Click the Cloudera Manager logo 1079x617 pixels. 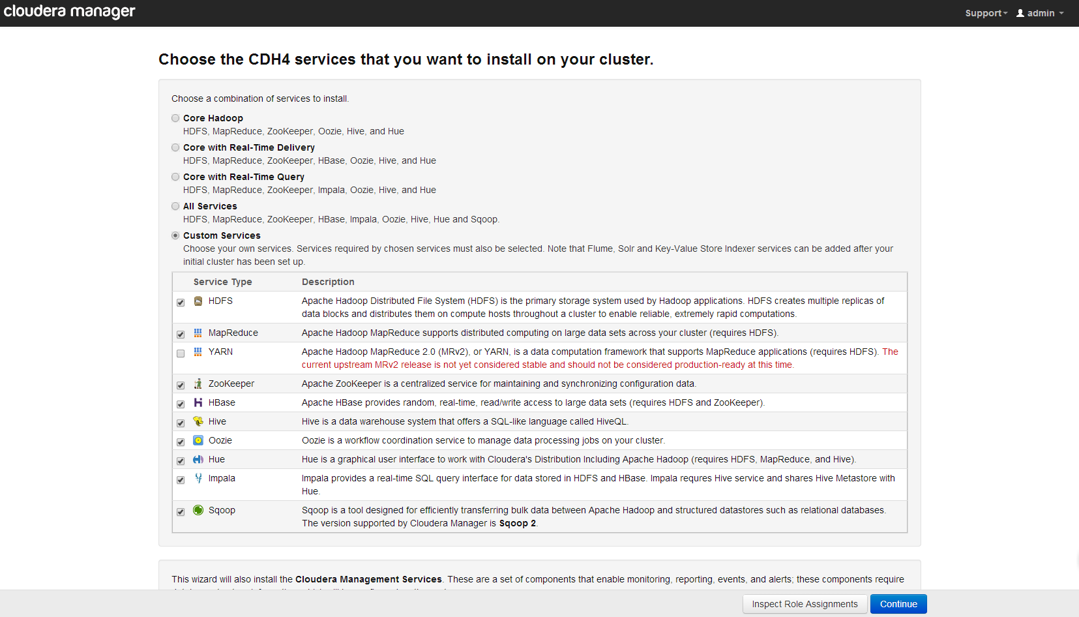pos(70,12)
